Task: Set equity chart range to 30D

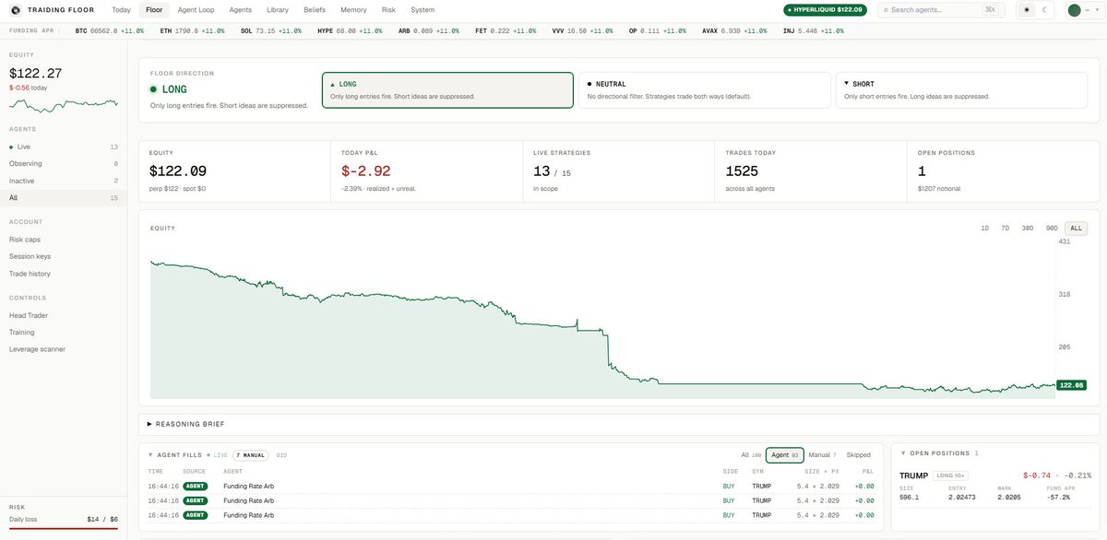Action: point(1028,228)
